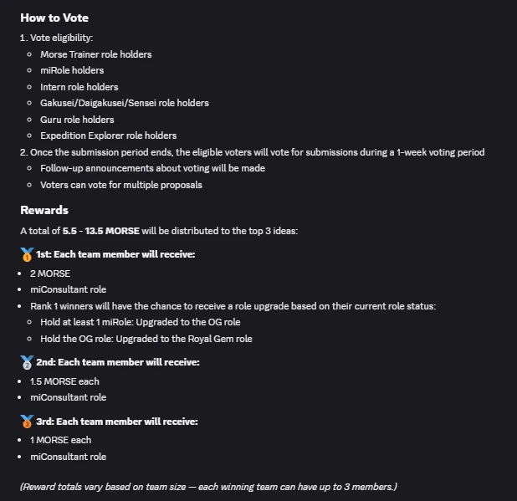Click '1.5 MORSE each' bullet item
517x501 pixels.
coord(64,381)
